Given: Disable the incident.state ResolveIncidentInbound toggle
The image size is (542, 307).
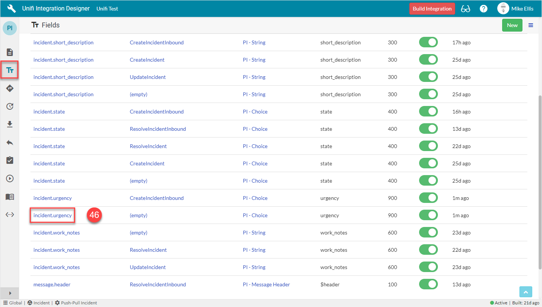Looking at the screenshot, I should click(428, 129).
